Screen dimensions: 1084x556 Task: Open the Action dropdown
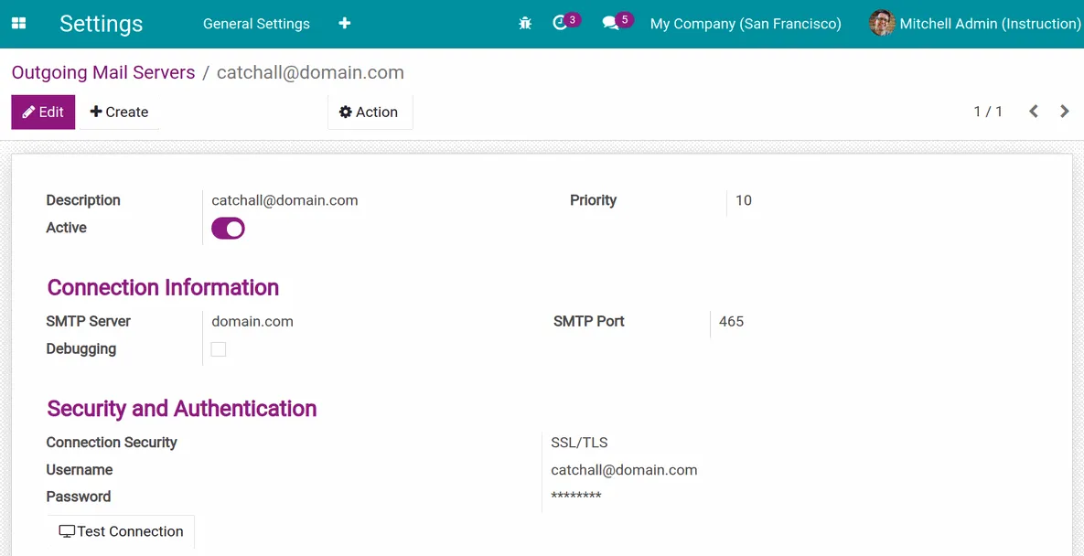370,112
